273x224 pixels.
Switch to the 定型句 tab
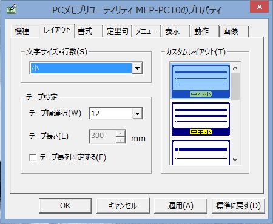pos(117,31)
